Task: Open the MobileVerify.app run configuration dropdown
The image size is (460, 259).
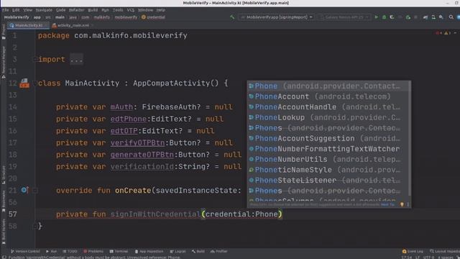Action: (x=276, y=17)
